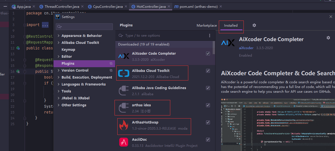Select the AiXcoder Code Completer list row
This screenshot has width=335, height=151.
(164, 56)
